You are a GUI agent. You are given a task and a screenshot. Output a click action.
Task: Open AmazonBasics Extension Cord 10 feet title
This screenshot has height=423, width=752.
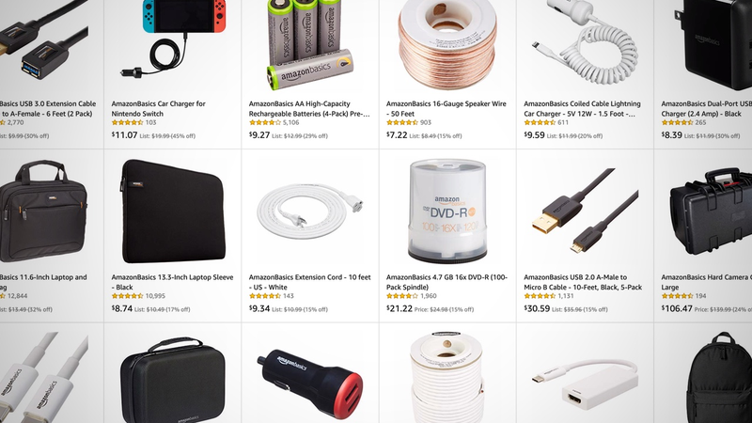(310, 282)
